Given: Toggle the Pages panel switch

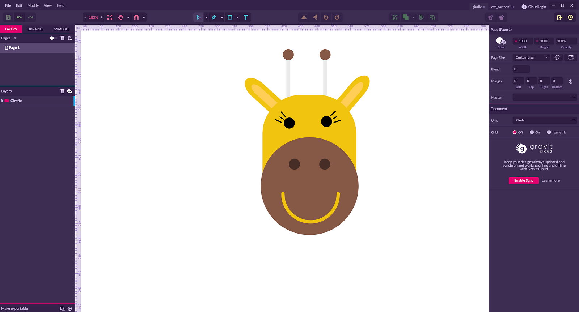Looking at the screenshot, I should (x=53, y=38).
